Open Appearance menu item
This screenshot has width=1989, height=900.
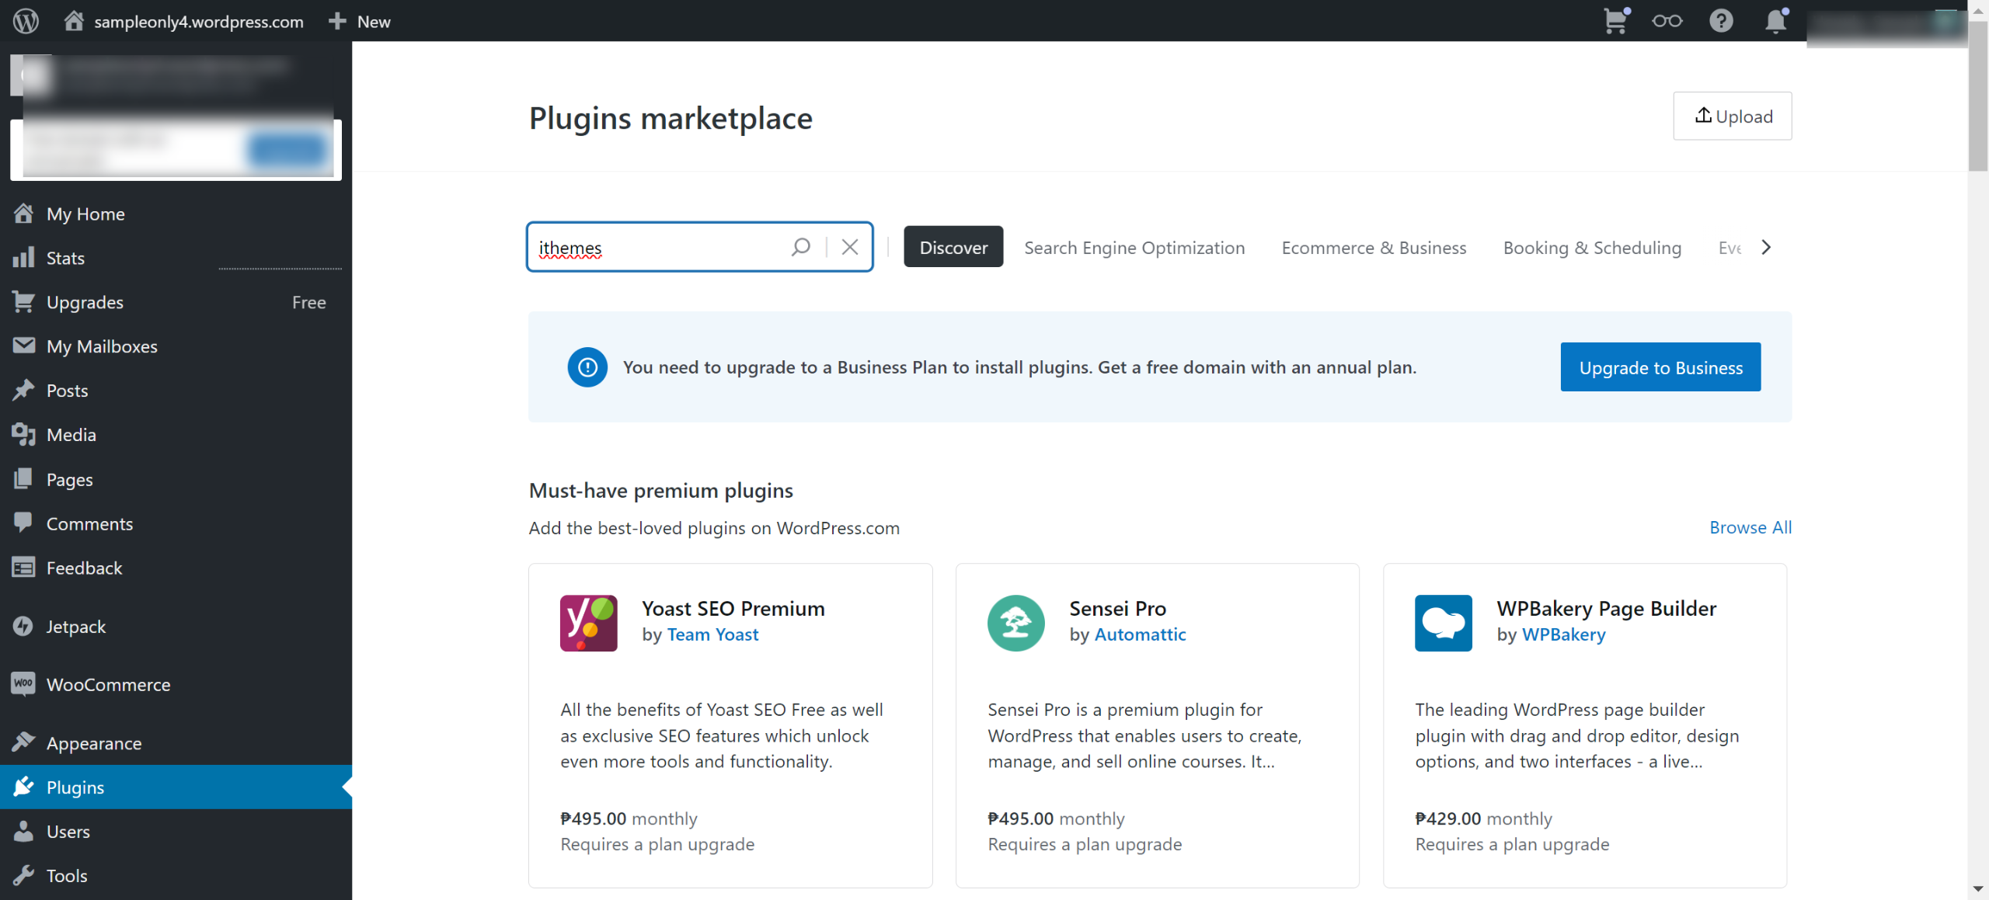point(176,742)
